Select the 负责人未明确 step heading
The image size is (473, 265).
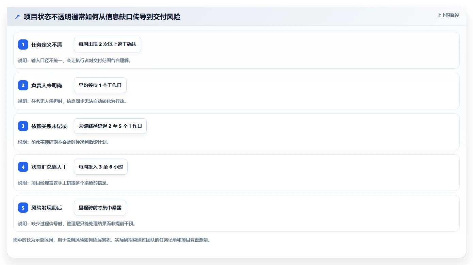point(47,85)
